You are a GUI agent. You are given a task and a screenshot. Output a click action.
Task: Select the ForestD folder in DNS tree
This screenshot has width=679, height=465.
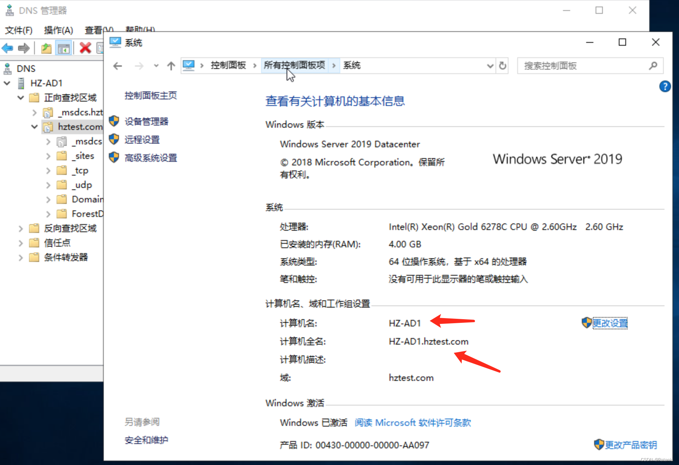coord(87,214)
